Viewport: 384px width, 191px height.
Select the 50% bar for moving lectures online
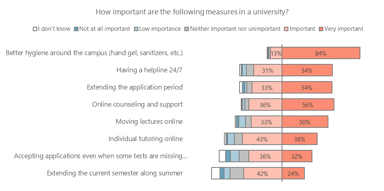pyautogui.click(x=305, y=122)
